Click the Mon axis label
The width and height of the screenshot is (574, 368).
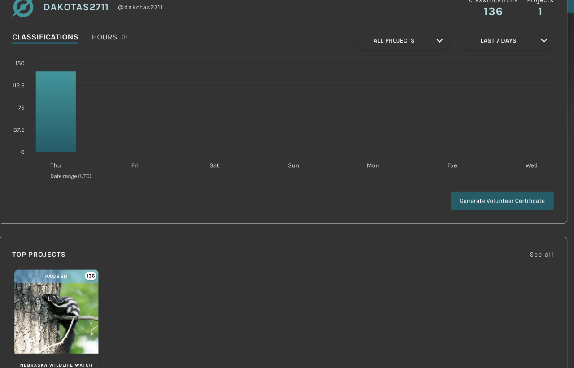tap(373, 165)
